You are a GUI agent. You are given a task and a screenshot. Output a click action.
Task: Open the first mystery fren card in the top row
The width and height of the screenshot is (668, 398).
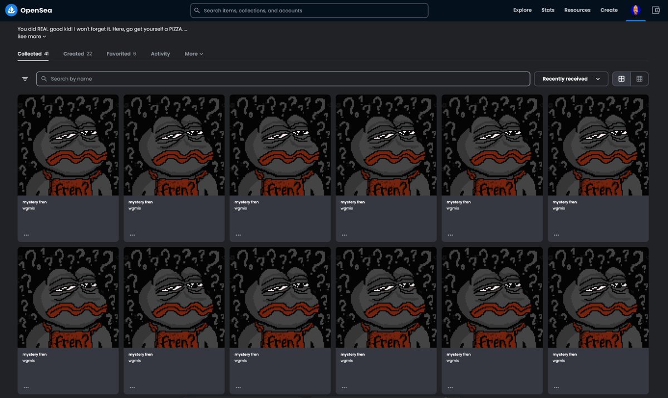click(68, 168)
